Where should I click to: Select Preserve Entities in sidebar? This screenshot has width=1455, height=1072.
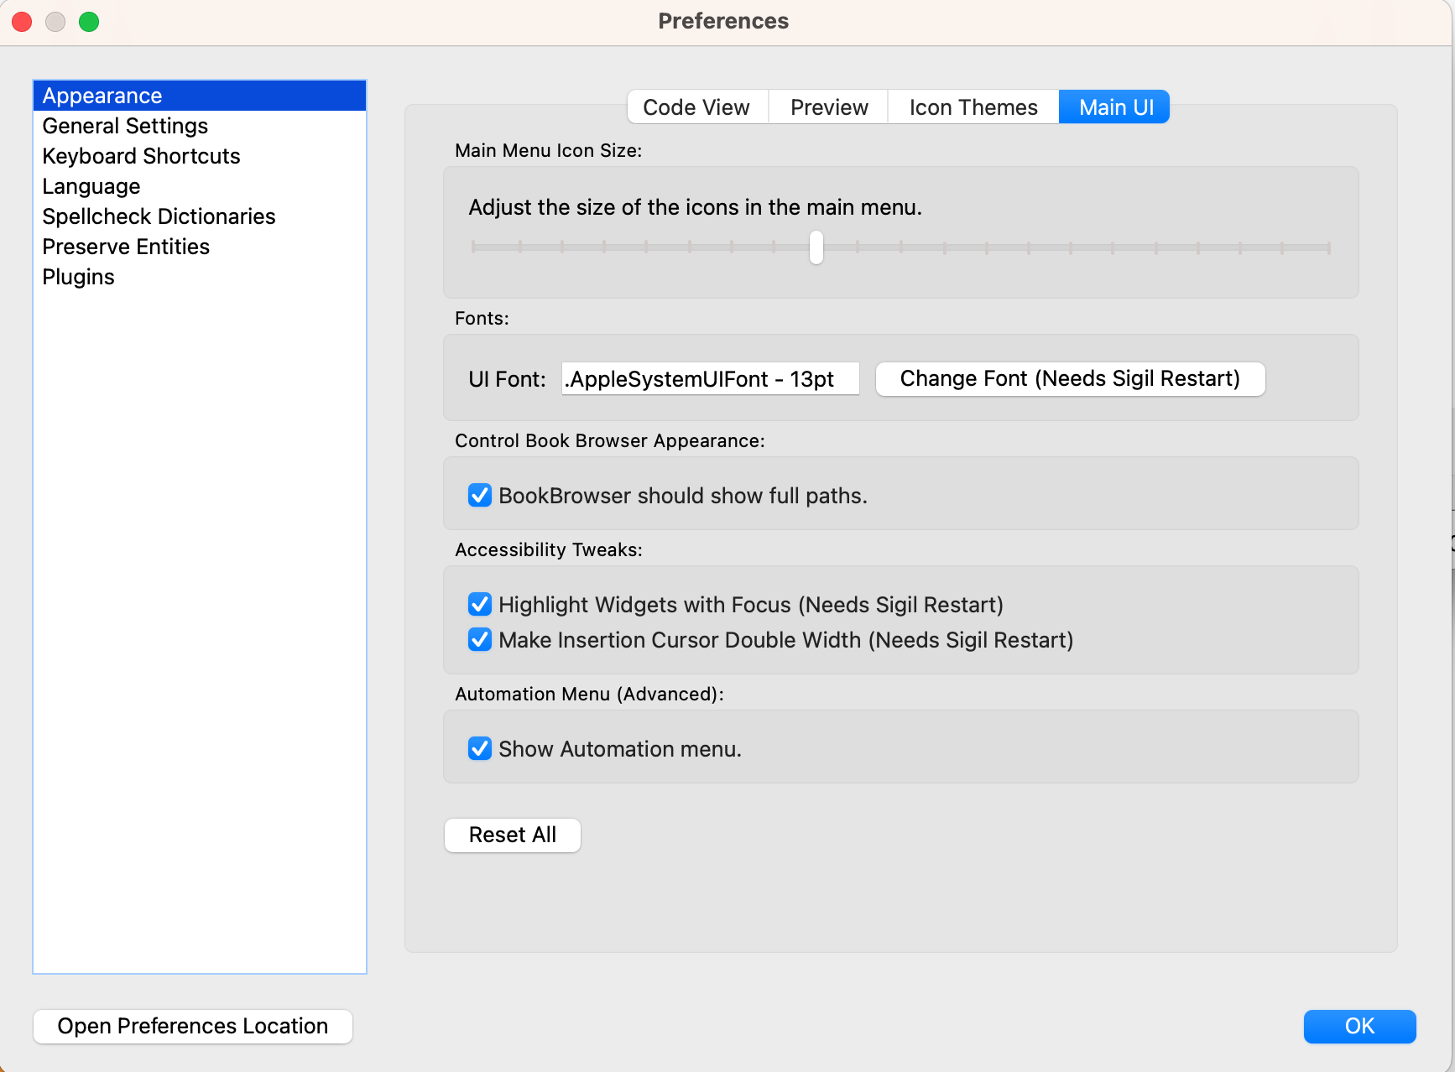pos(126,247)
